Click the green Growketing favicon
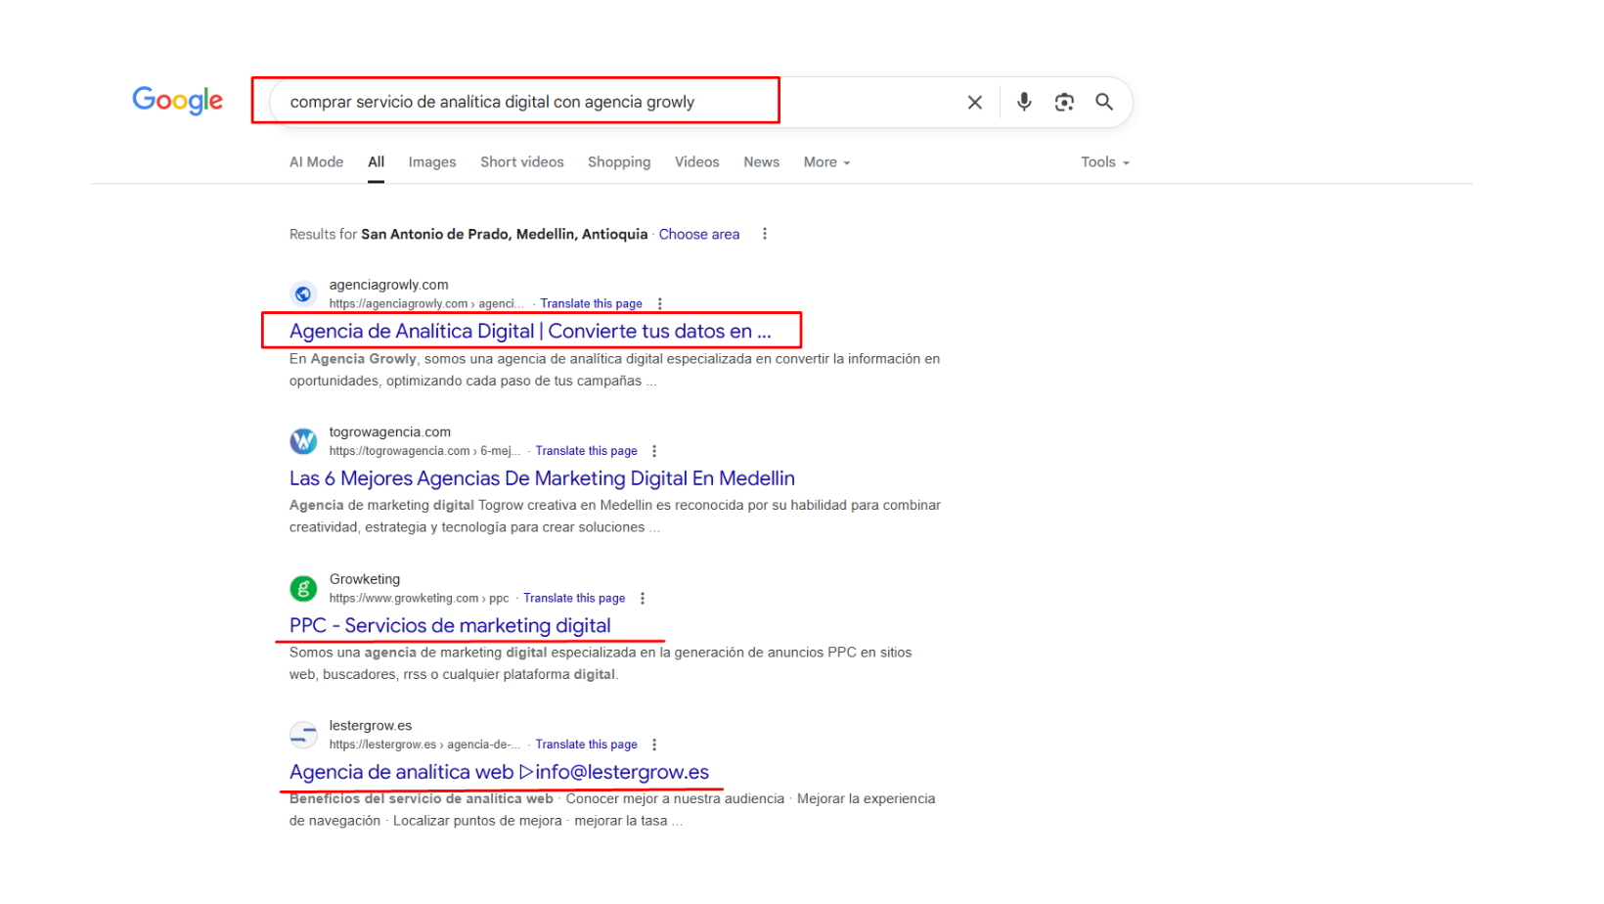Image resolution: width=1604 pixels, height=904 pixels. click(x=303, y=588)
